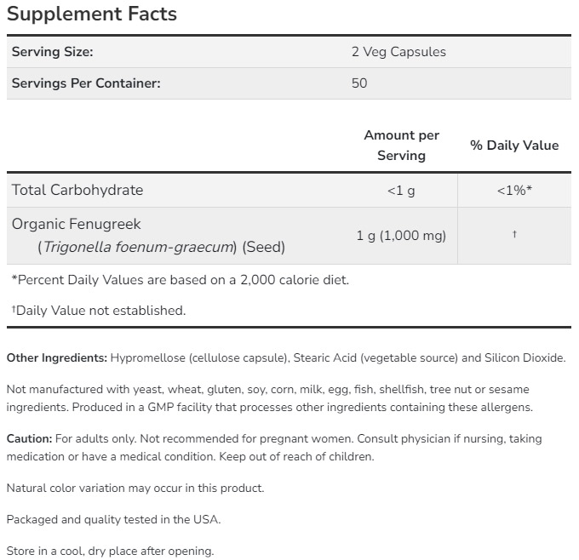
Task: Click the Supplement Facts heading
Action: tap(92, 14)
